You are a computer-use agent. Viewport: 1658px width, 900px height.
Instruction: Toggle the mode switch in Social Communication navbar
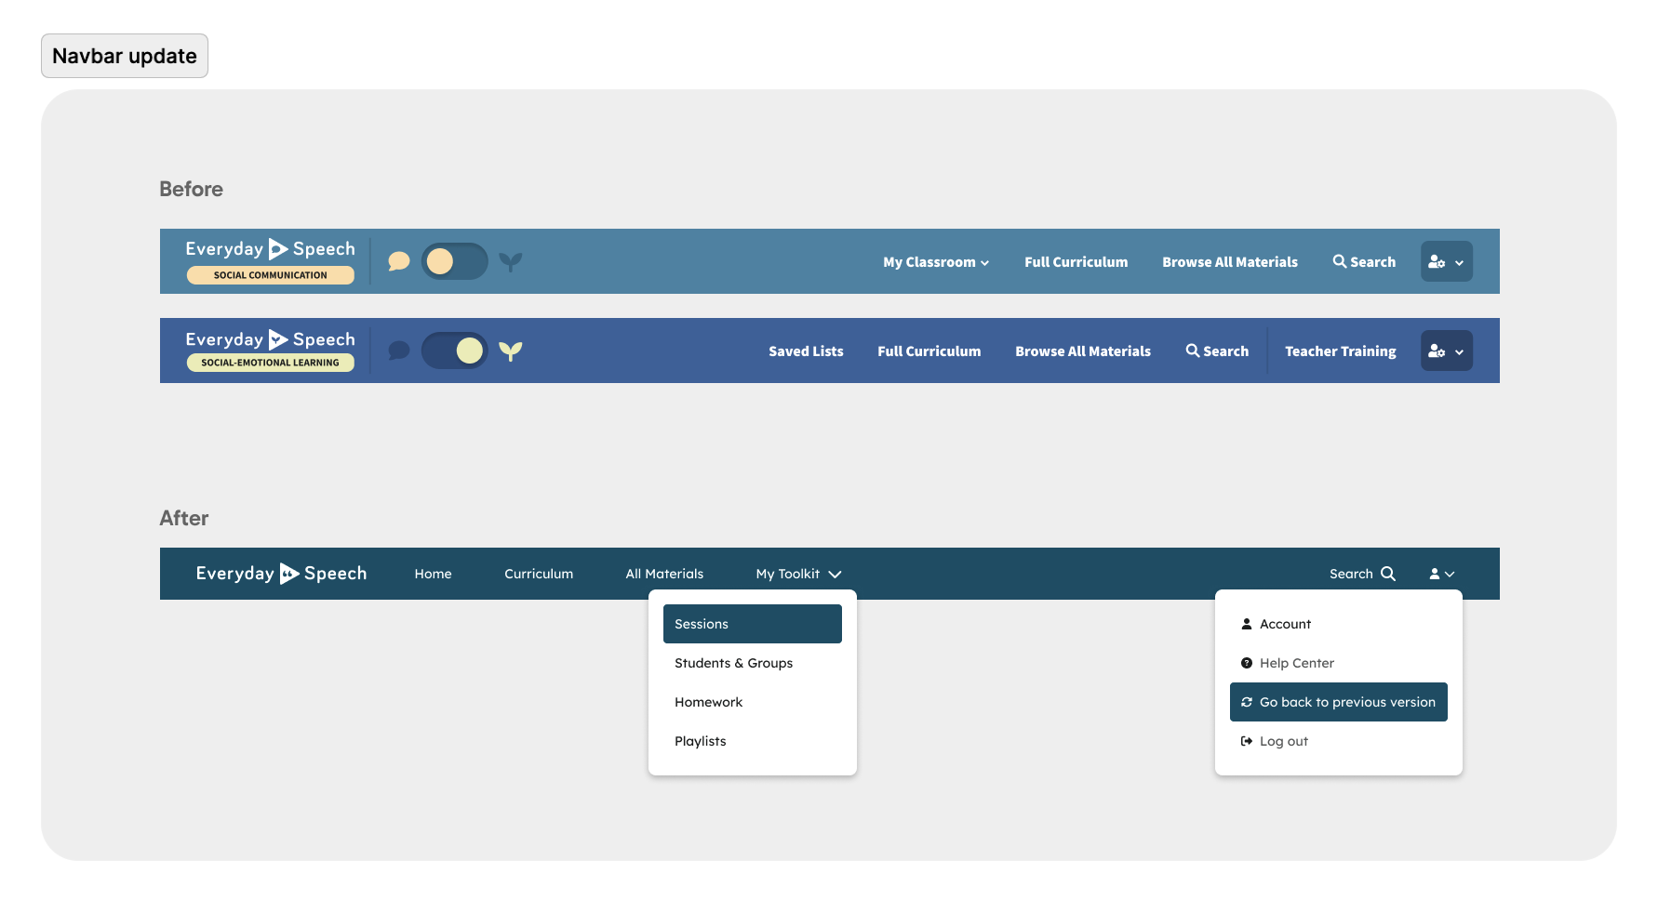click(455, 261)
